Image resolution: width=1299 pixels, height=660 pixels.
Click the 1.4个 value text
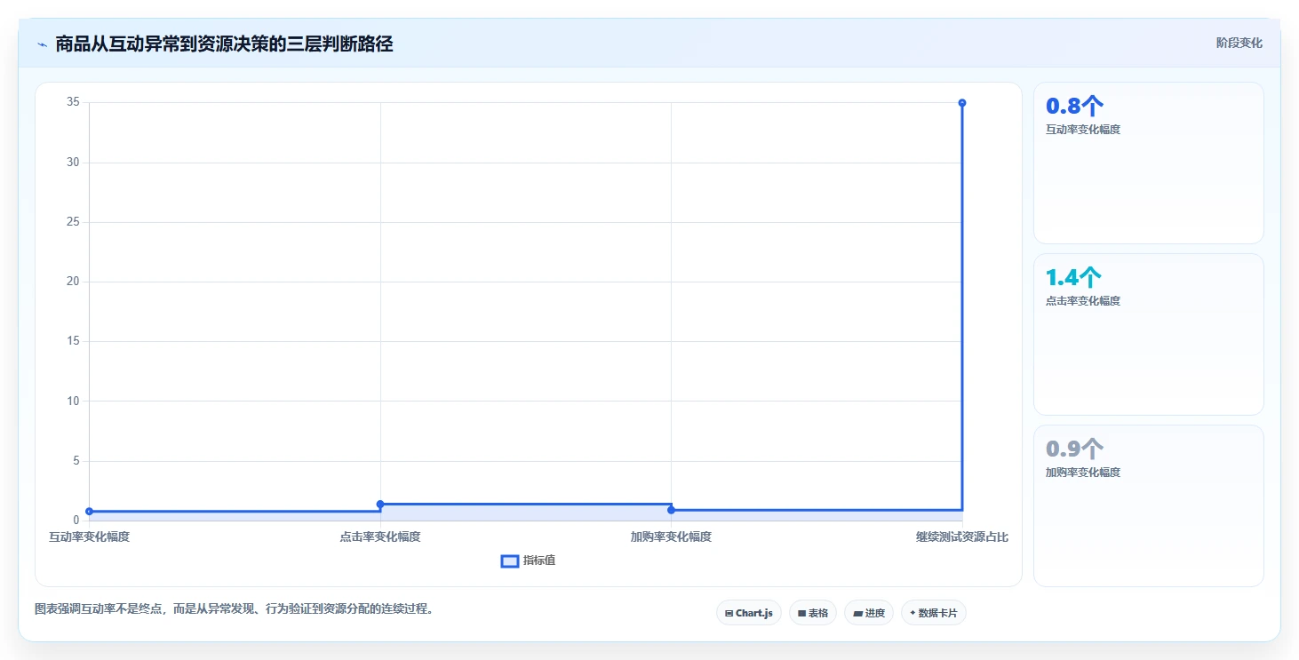click(x=1074, y=277)
